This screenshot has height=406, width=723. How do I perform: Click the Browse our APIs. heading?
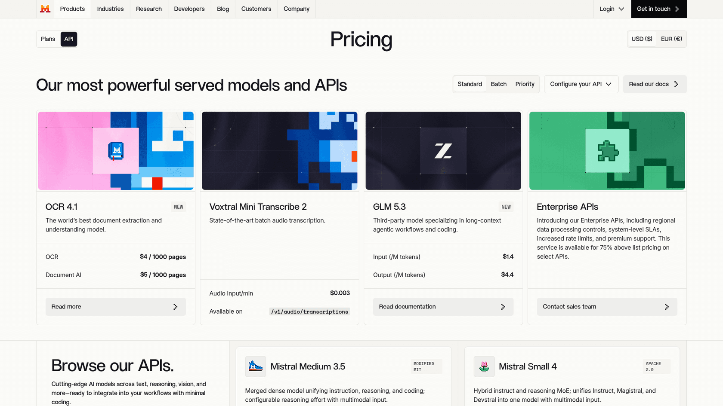pos(112,366)
